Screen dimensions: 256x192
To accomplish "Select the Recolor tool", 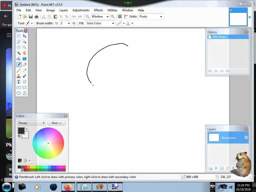I will click(x=24, y=76).
